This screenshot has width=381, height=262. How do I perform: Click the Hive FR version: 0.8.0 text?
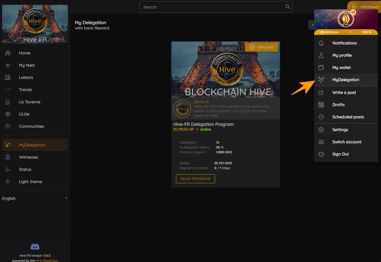[35, 255]
